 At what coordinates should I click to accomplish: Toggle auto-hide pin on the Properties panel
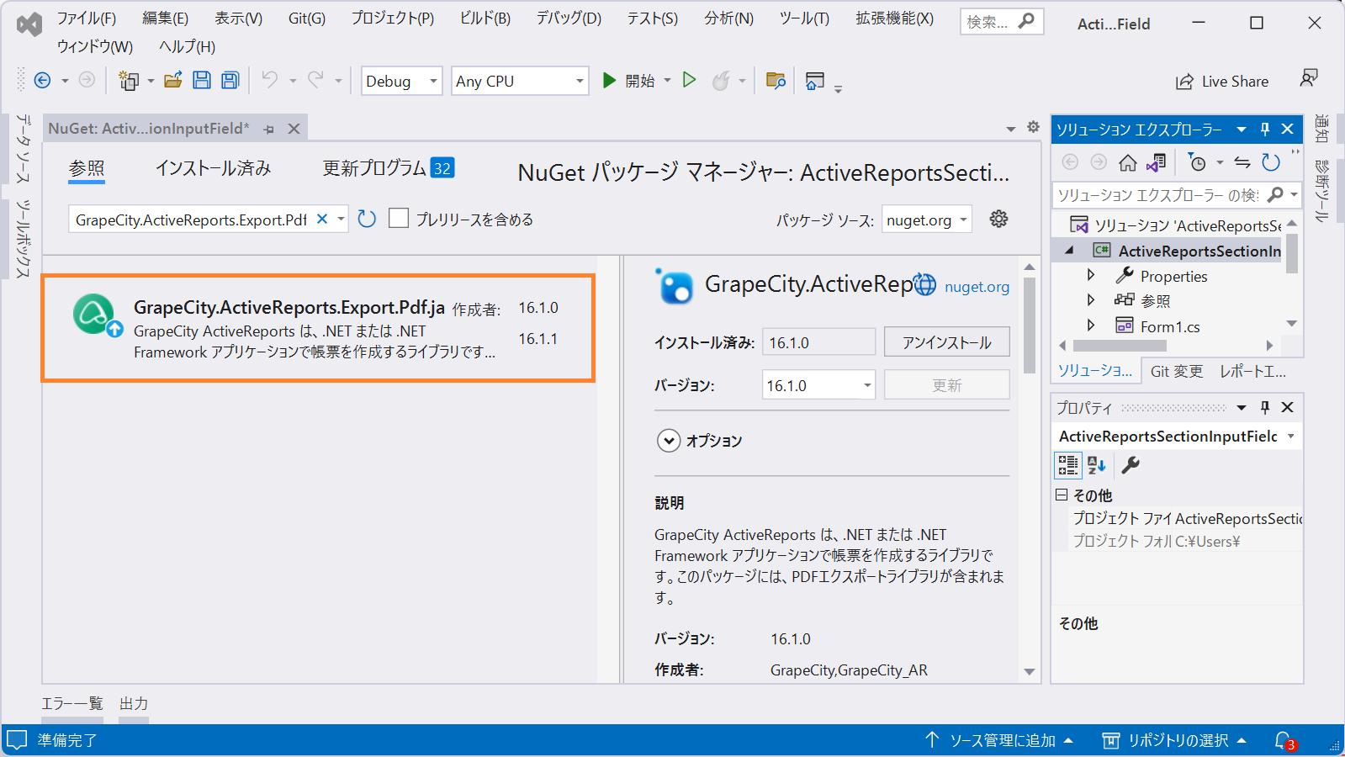pyautogui.click(x=1264, y=407)
